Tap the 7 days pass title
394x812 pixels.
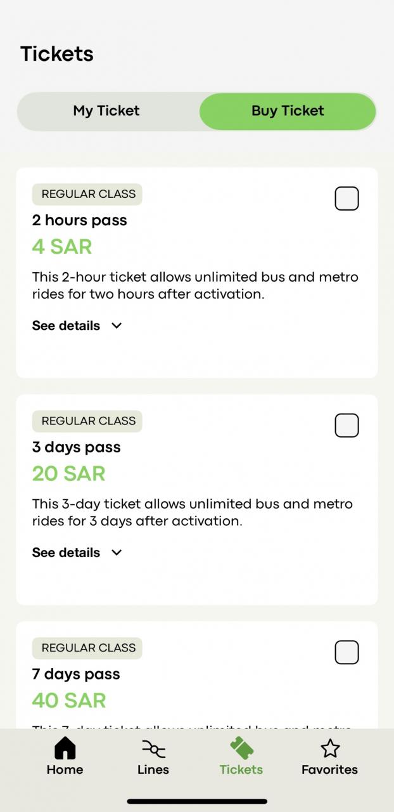tap(76, 674)
